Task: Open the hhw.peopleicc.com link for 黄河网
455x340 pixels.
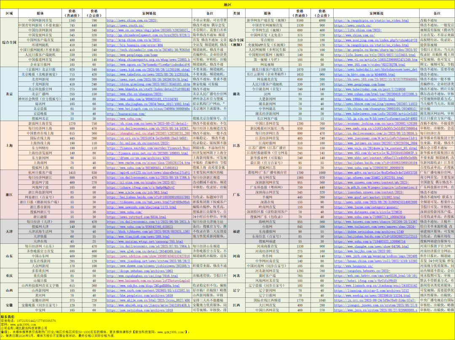Action: (139, 295)
